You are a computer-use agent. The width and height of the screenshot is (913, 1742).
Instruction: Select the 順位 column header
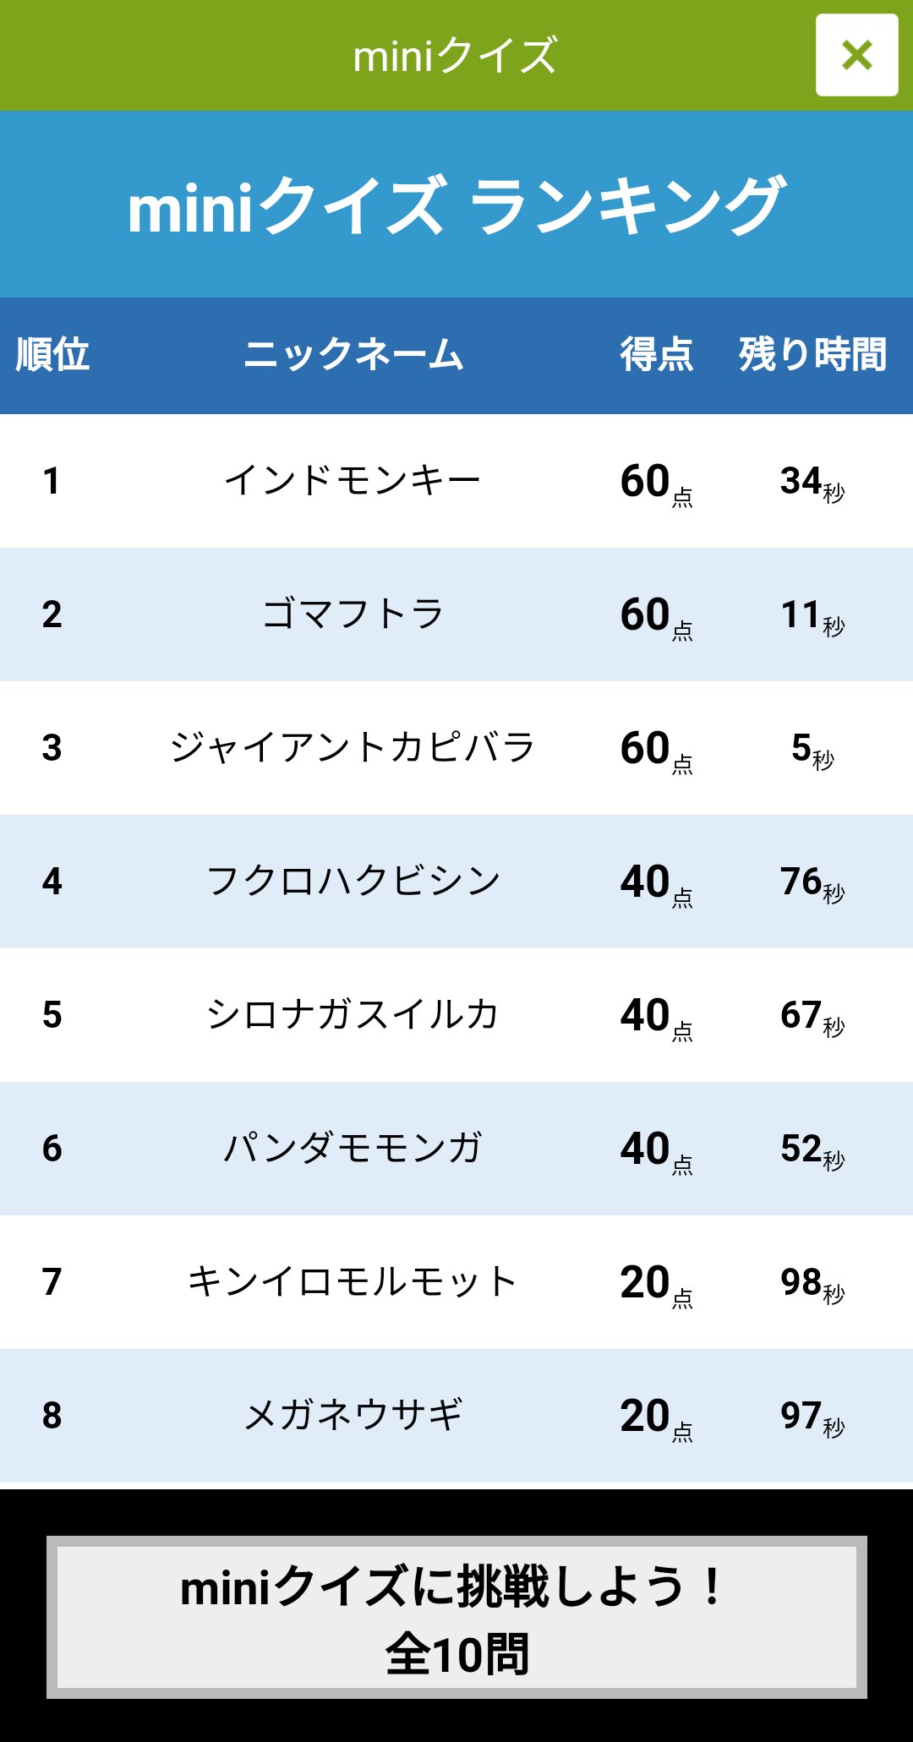pos(52,354)
